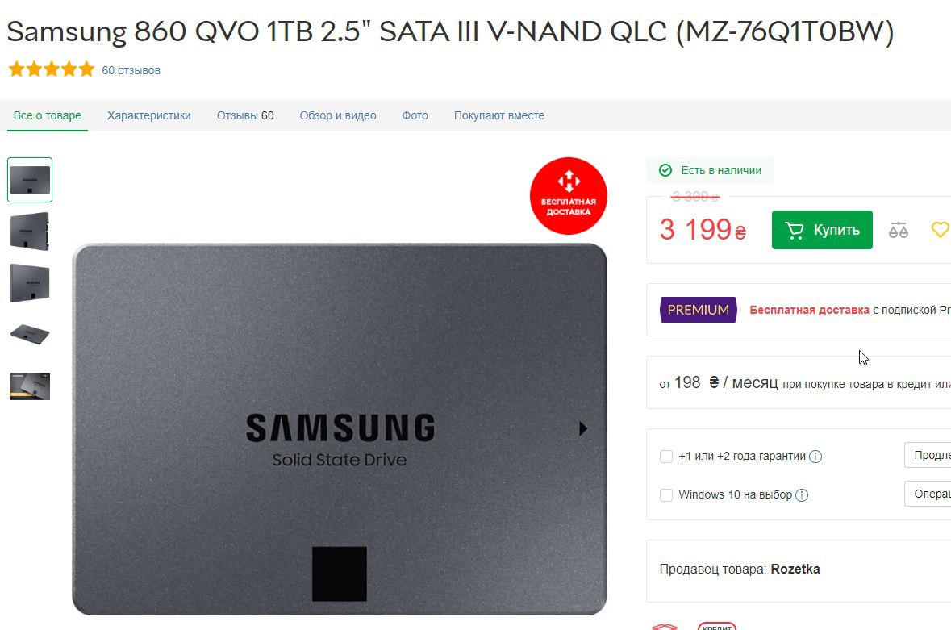The image size is (951, 630).
Task: Select the packaging box thumbnail
Action: pos(30,386)
